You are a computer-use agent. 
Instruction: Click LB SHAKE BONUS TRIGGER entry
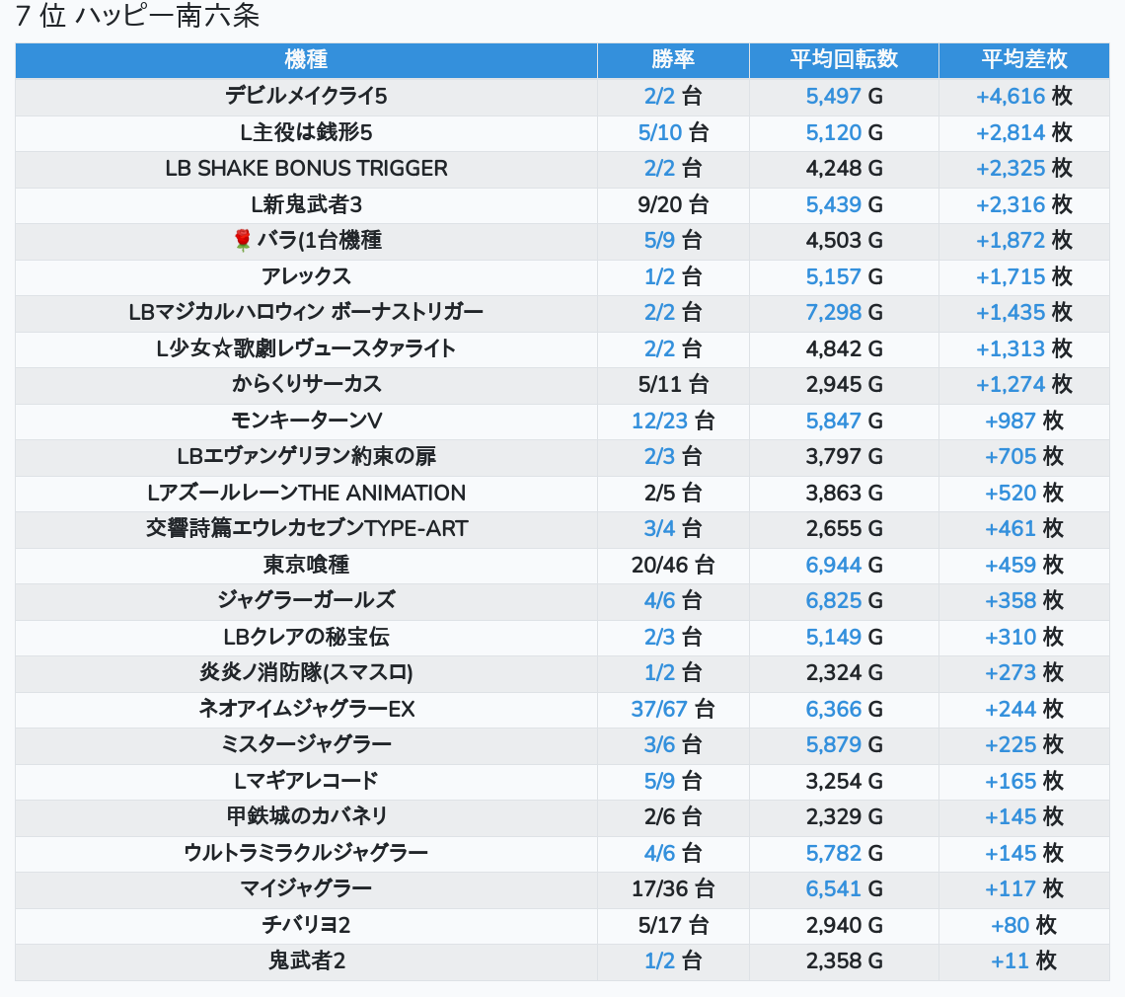pos(306,169)
